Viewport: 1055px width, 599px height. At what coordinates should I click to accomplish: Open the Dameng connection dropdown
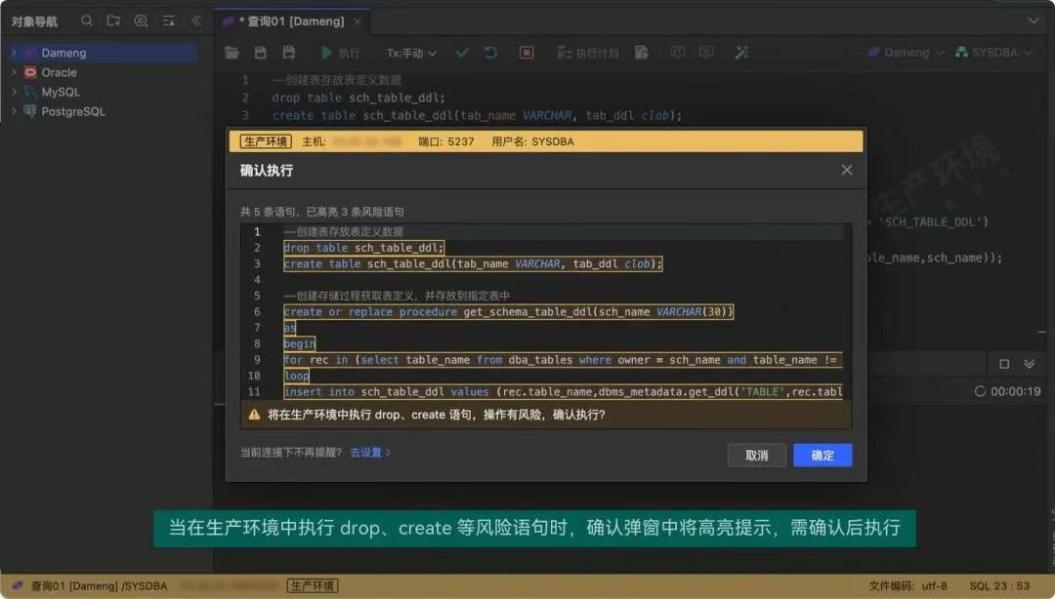tap(906, 53)
